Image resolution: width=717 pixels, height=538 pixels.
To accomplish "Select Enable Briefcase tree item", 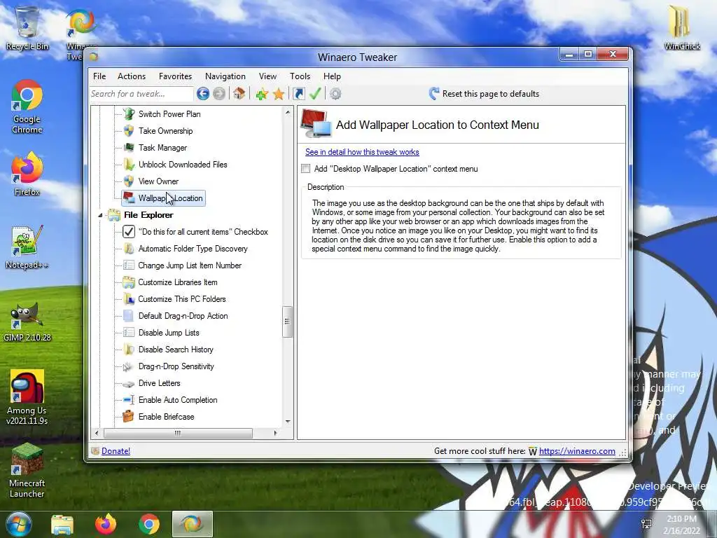I will 167,417.
